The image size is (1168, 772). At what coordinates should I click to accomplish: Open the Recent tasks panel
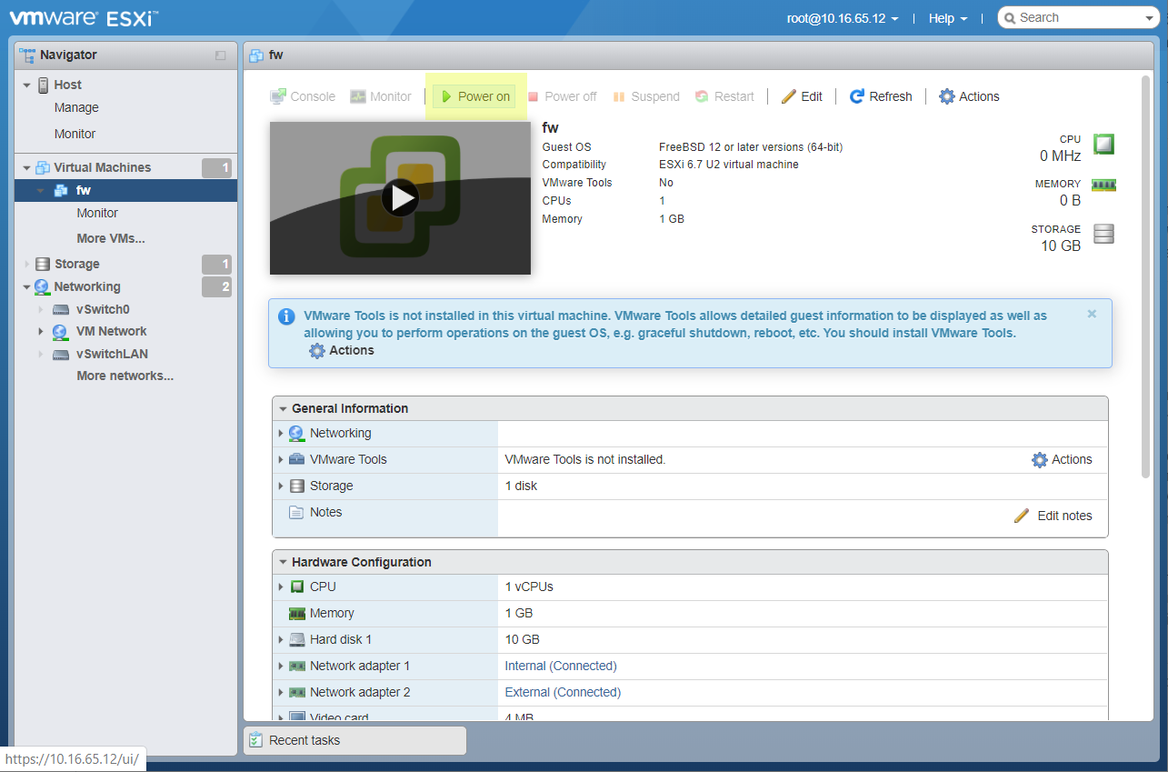(354, 740)
